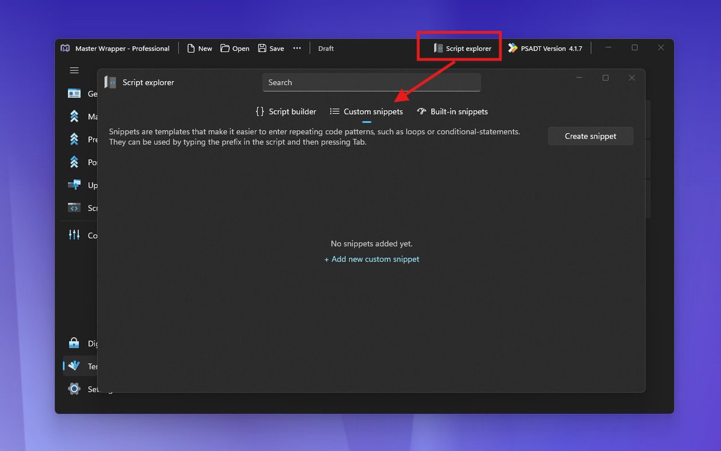The image size is (721, 451).
Task: Minimize the Master Wrapper main window
Action: 608,48
